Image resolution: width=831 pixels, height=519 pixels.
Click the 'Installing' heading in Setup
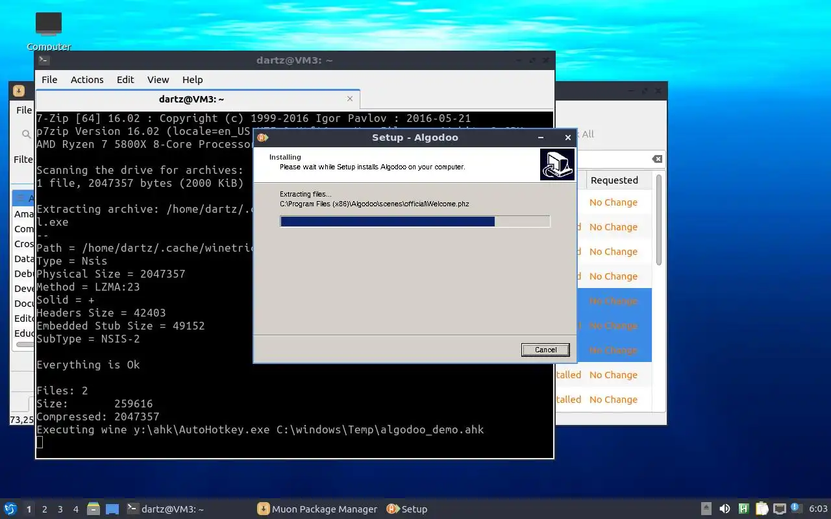(285, 157)
